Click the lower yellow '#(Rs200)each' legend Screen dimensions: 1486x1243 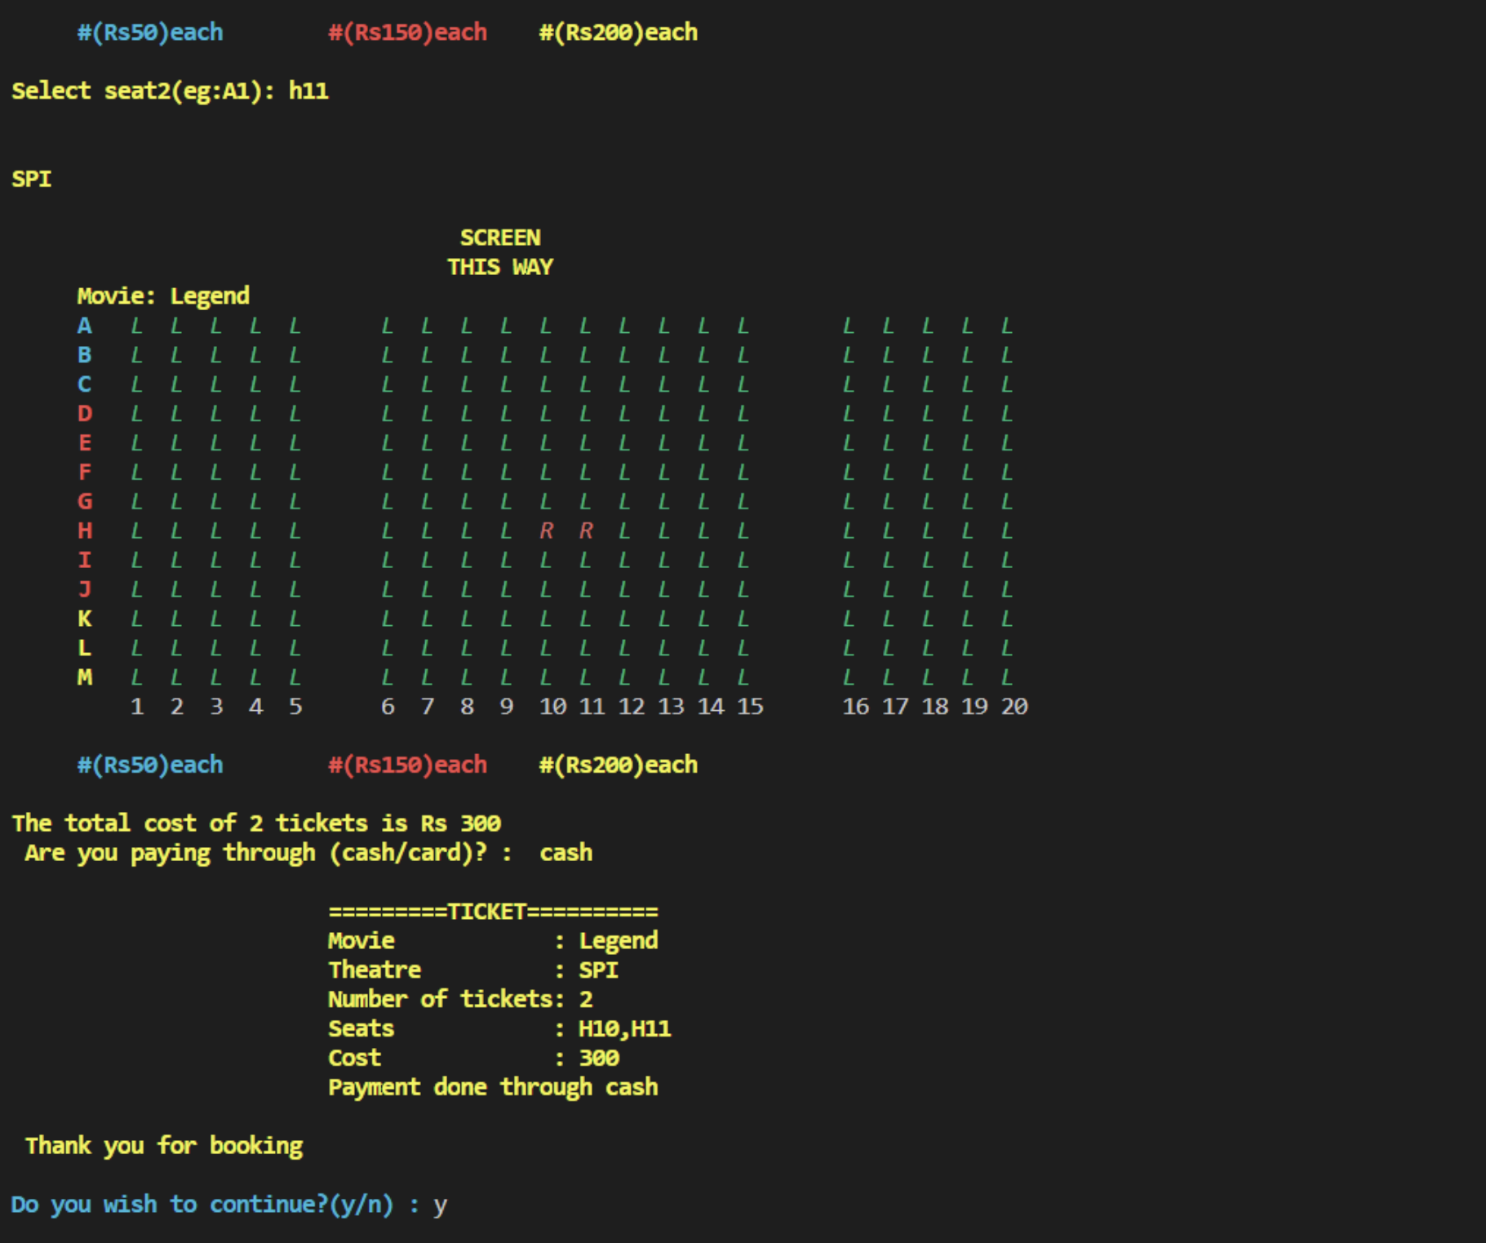pos(619,766)
